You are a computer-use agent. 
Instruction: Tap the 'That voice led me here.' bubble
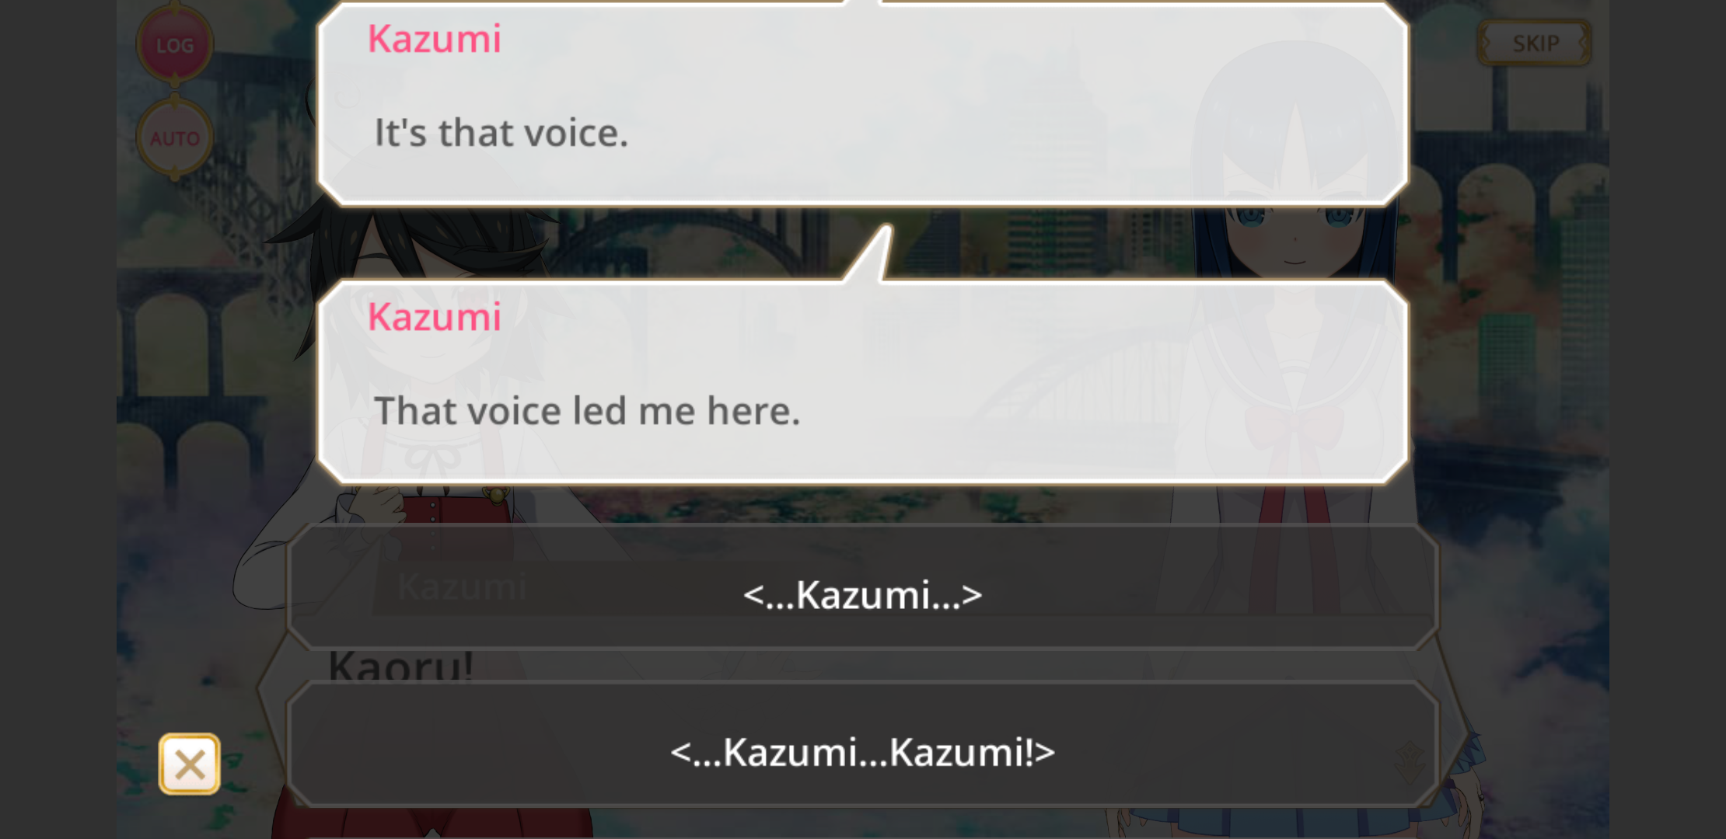click(x=863, y=382)
